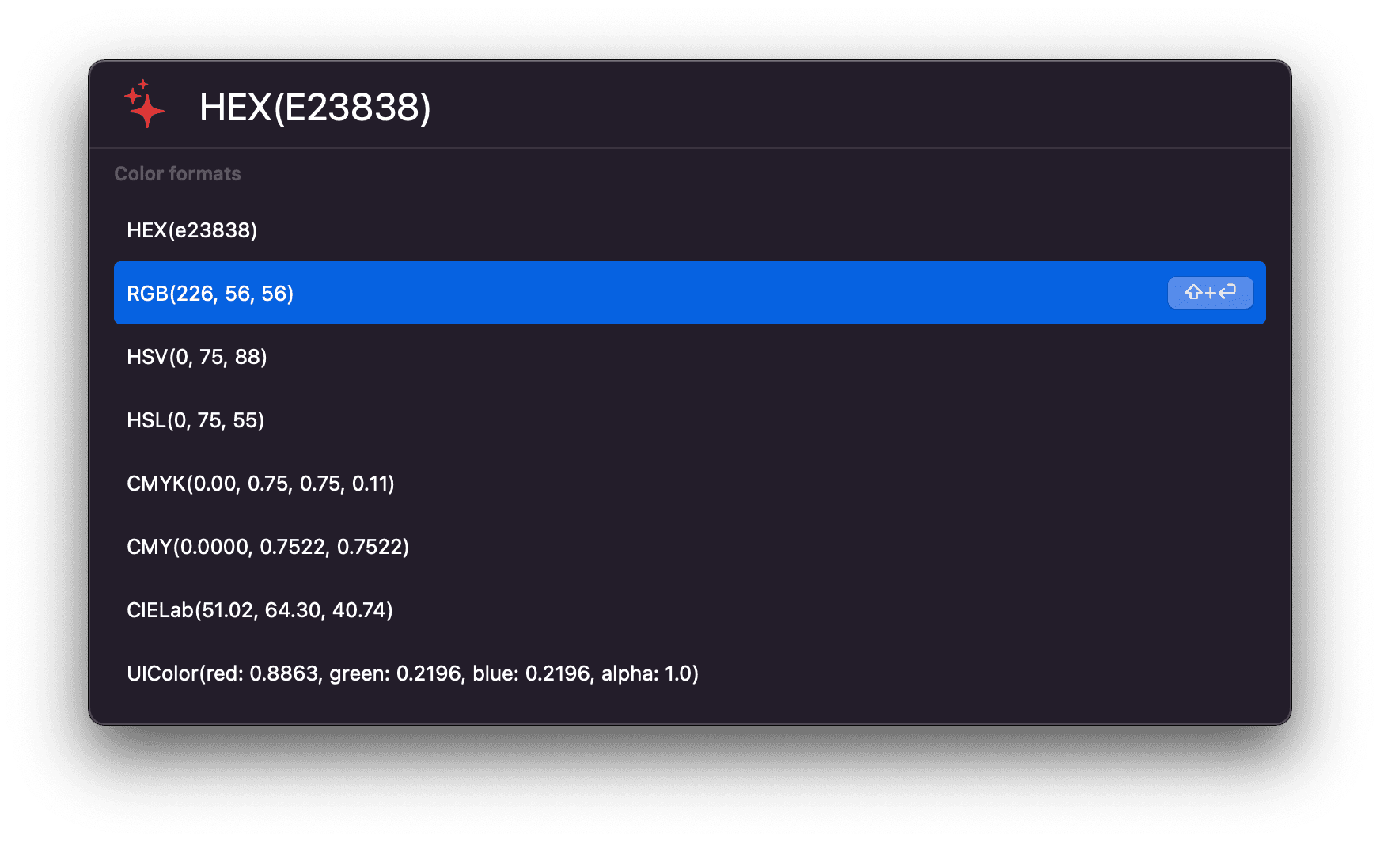Select the UIColor format with alpha 1.0
1380x842 pixels.
[412, 673]
